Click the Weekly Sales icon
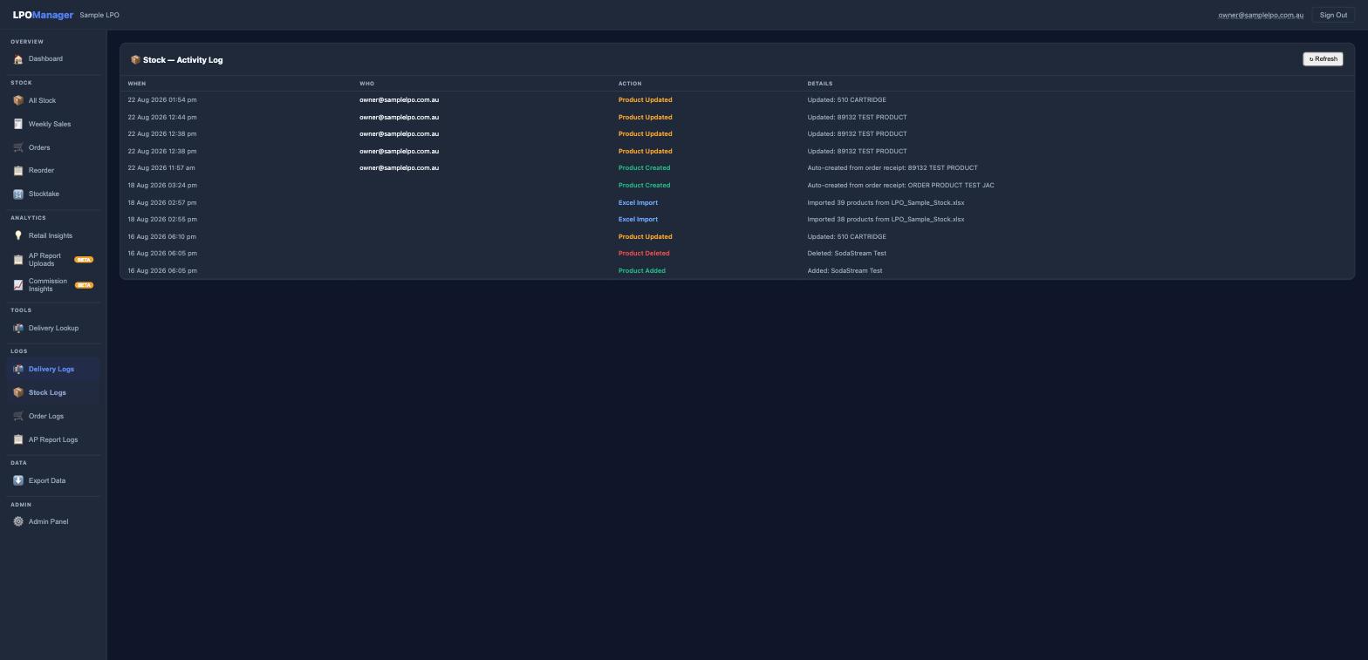Viewport: 1368px width, 660px height. pos(18,124)
